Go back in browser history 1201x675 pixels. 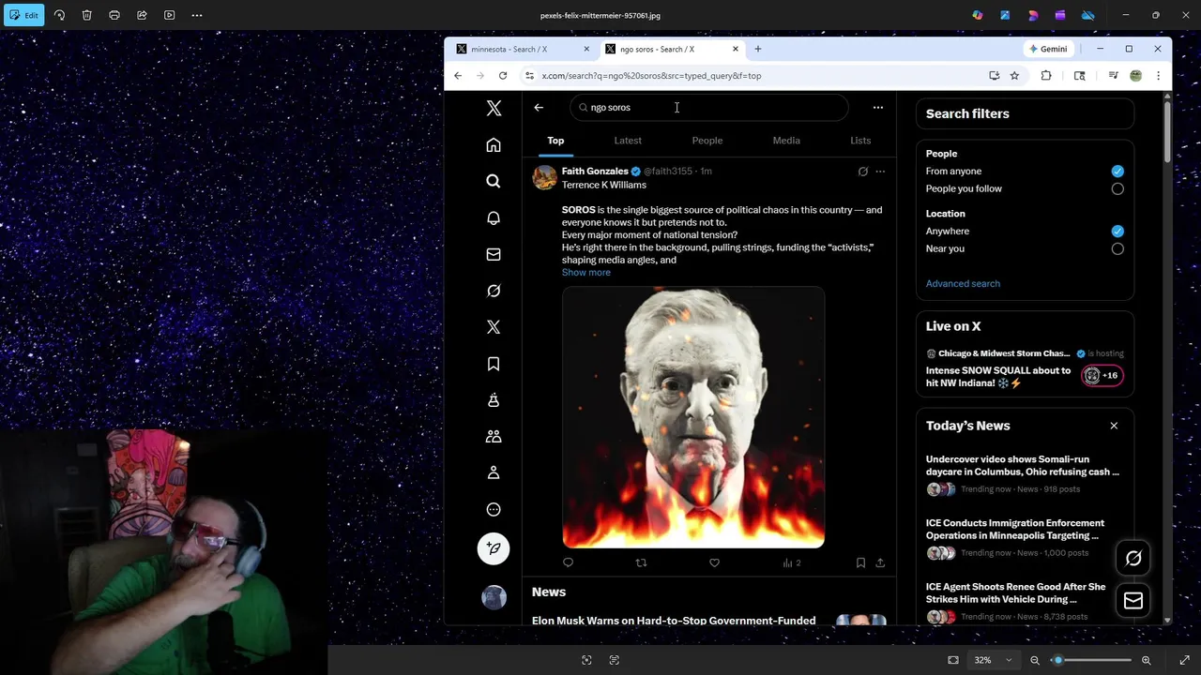click(458, 76)
